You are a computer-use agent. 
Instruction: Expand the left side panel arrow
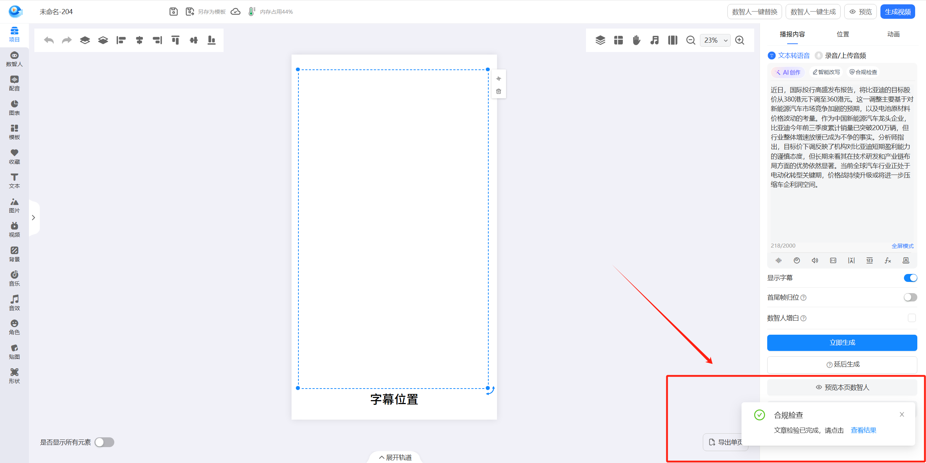[33, 218]
